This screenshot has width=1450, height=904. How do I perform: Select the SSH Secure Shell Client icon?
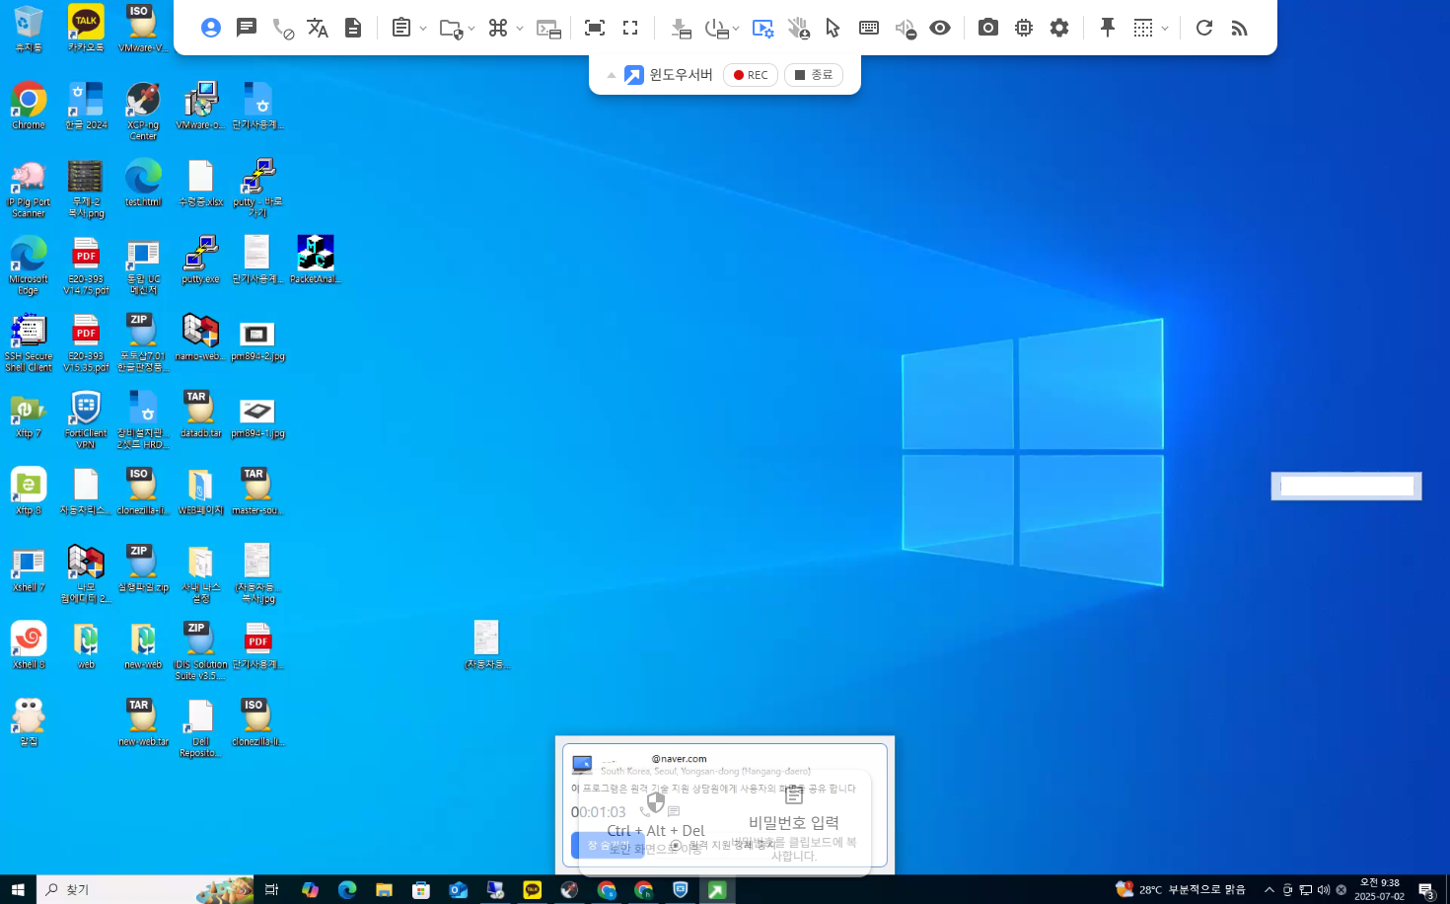tap(29, 341)
